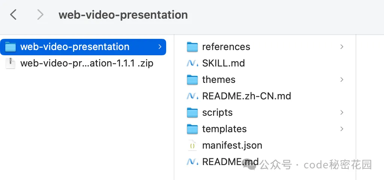Image resolution: width=384 pixels, height=180 pixels.
Task: Select the zip archive file icon
Action: pyautogui.click(x=10, y=63)
